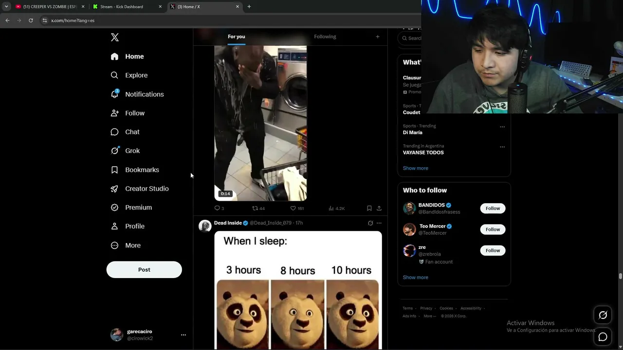The height and width of the screenshot is (350, 623).
Task: Open more options on Dead Inside post
Action: click(379, 223)
